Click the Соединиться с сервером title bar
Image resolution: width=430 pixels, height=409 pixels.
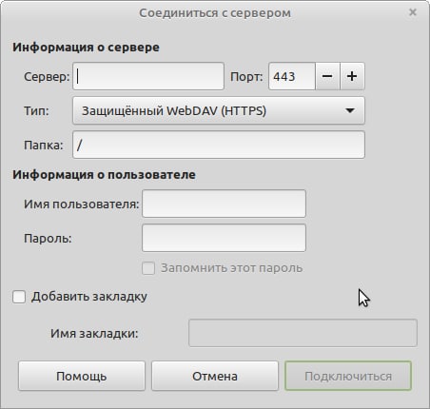[x=215, y=13]
